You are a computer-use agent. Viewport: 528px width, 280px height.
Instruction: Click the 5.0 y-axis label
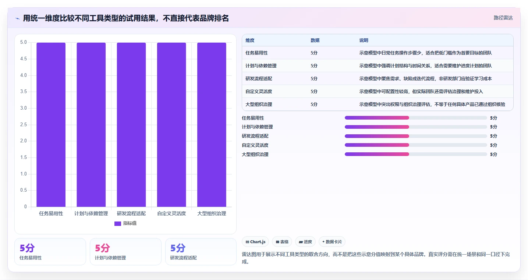pos(24,42)
